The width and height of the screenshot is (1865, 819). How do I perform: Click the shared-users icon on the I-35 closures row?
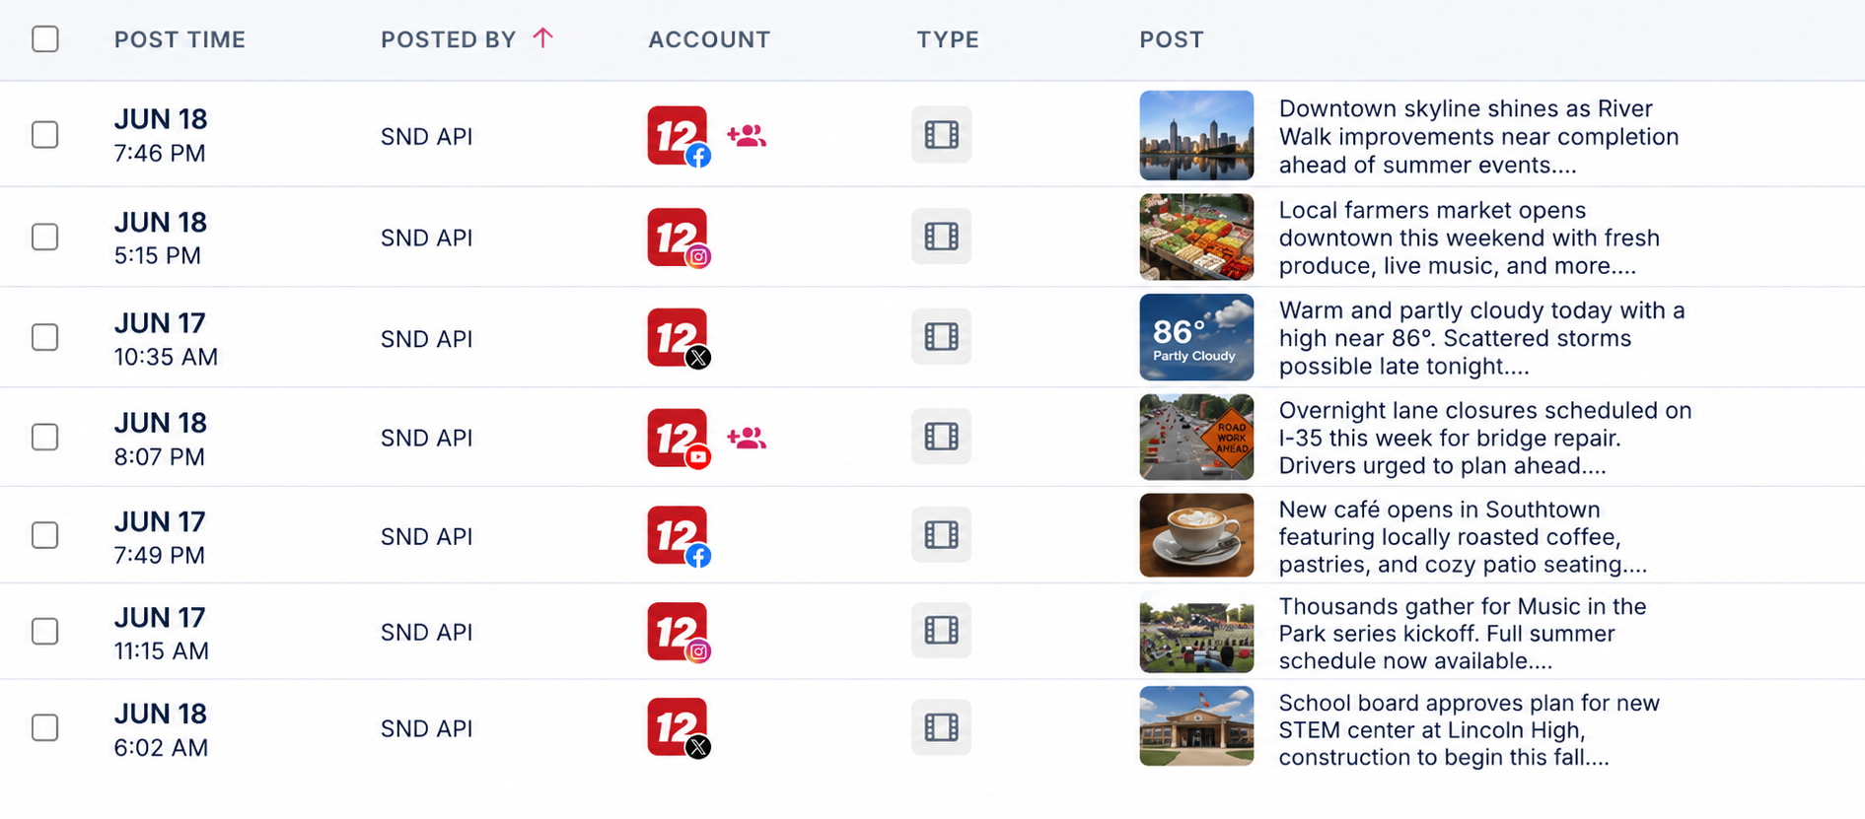click(747, 438)
